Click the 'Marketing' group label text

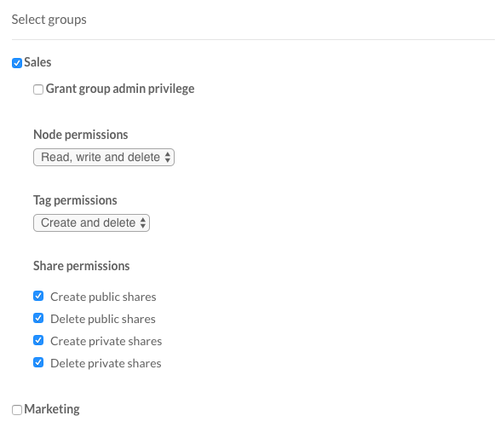[52, 409]
